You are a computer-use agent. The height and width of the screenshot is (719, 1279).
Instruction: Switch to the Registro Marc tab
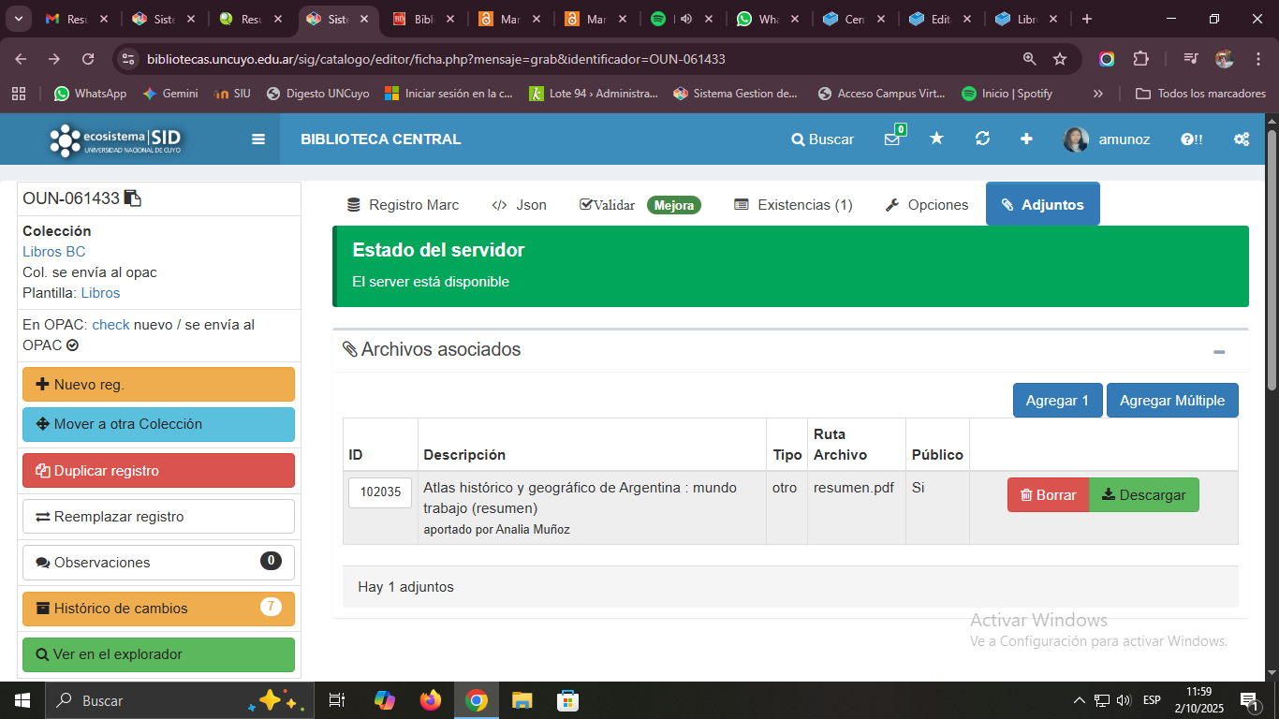pyautogui.click(x=403, y=205)
